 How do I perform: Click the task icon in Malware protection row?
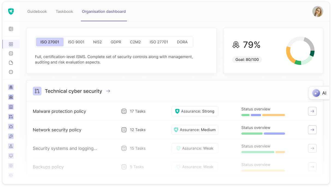[124, 111]
